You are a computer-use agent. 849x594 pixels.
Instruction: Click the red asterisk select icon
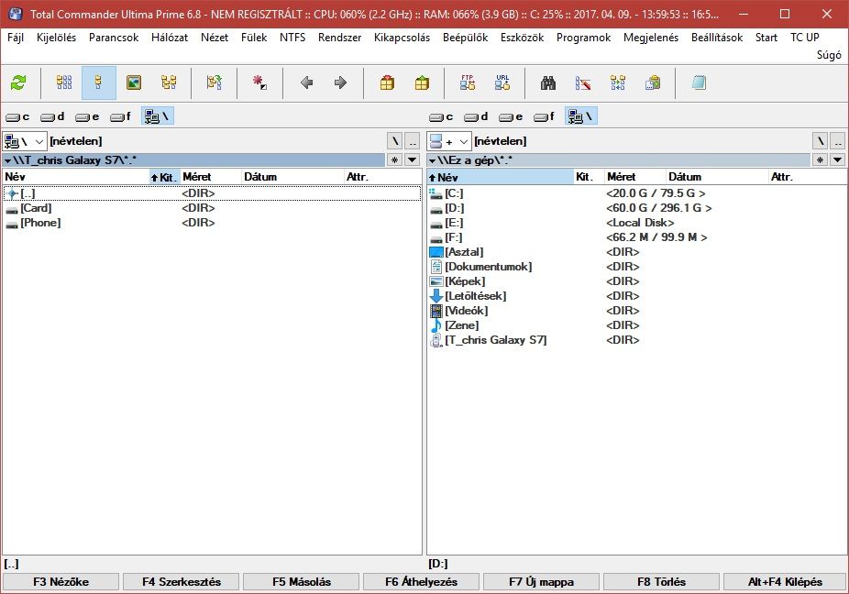click(259, 82)
